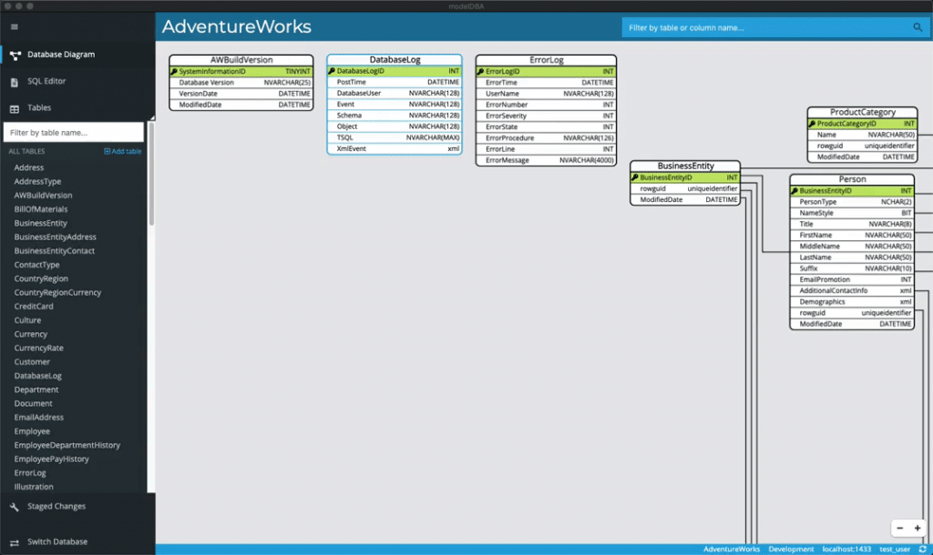Select EmployeePayHistory in the table list

(x=52, y=459)
